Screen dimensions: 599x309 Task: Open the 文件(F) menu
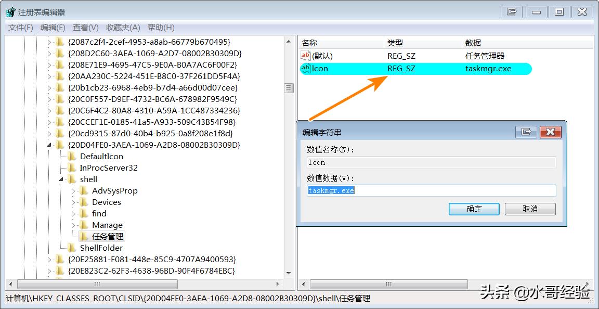[x=21, y=28]
